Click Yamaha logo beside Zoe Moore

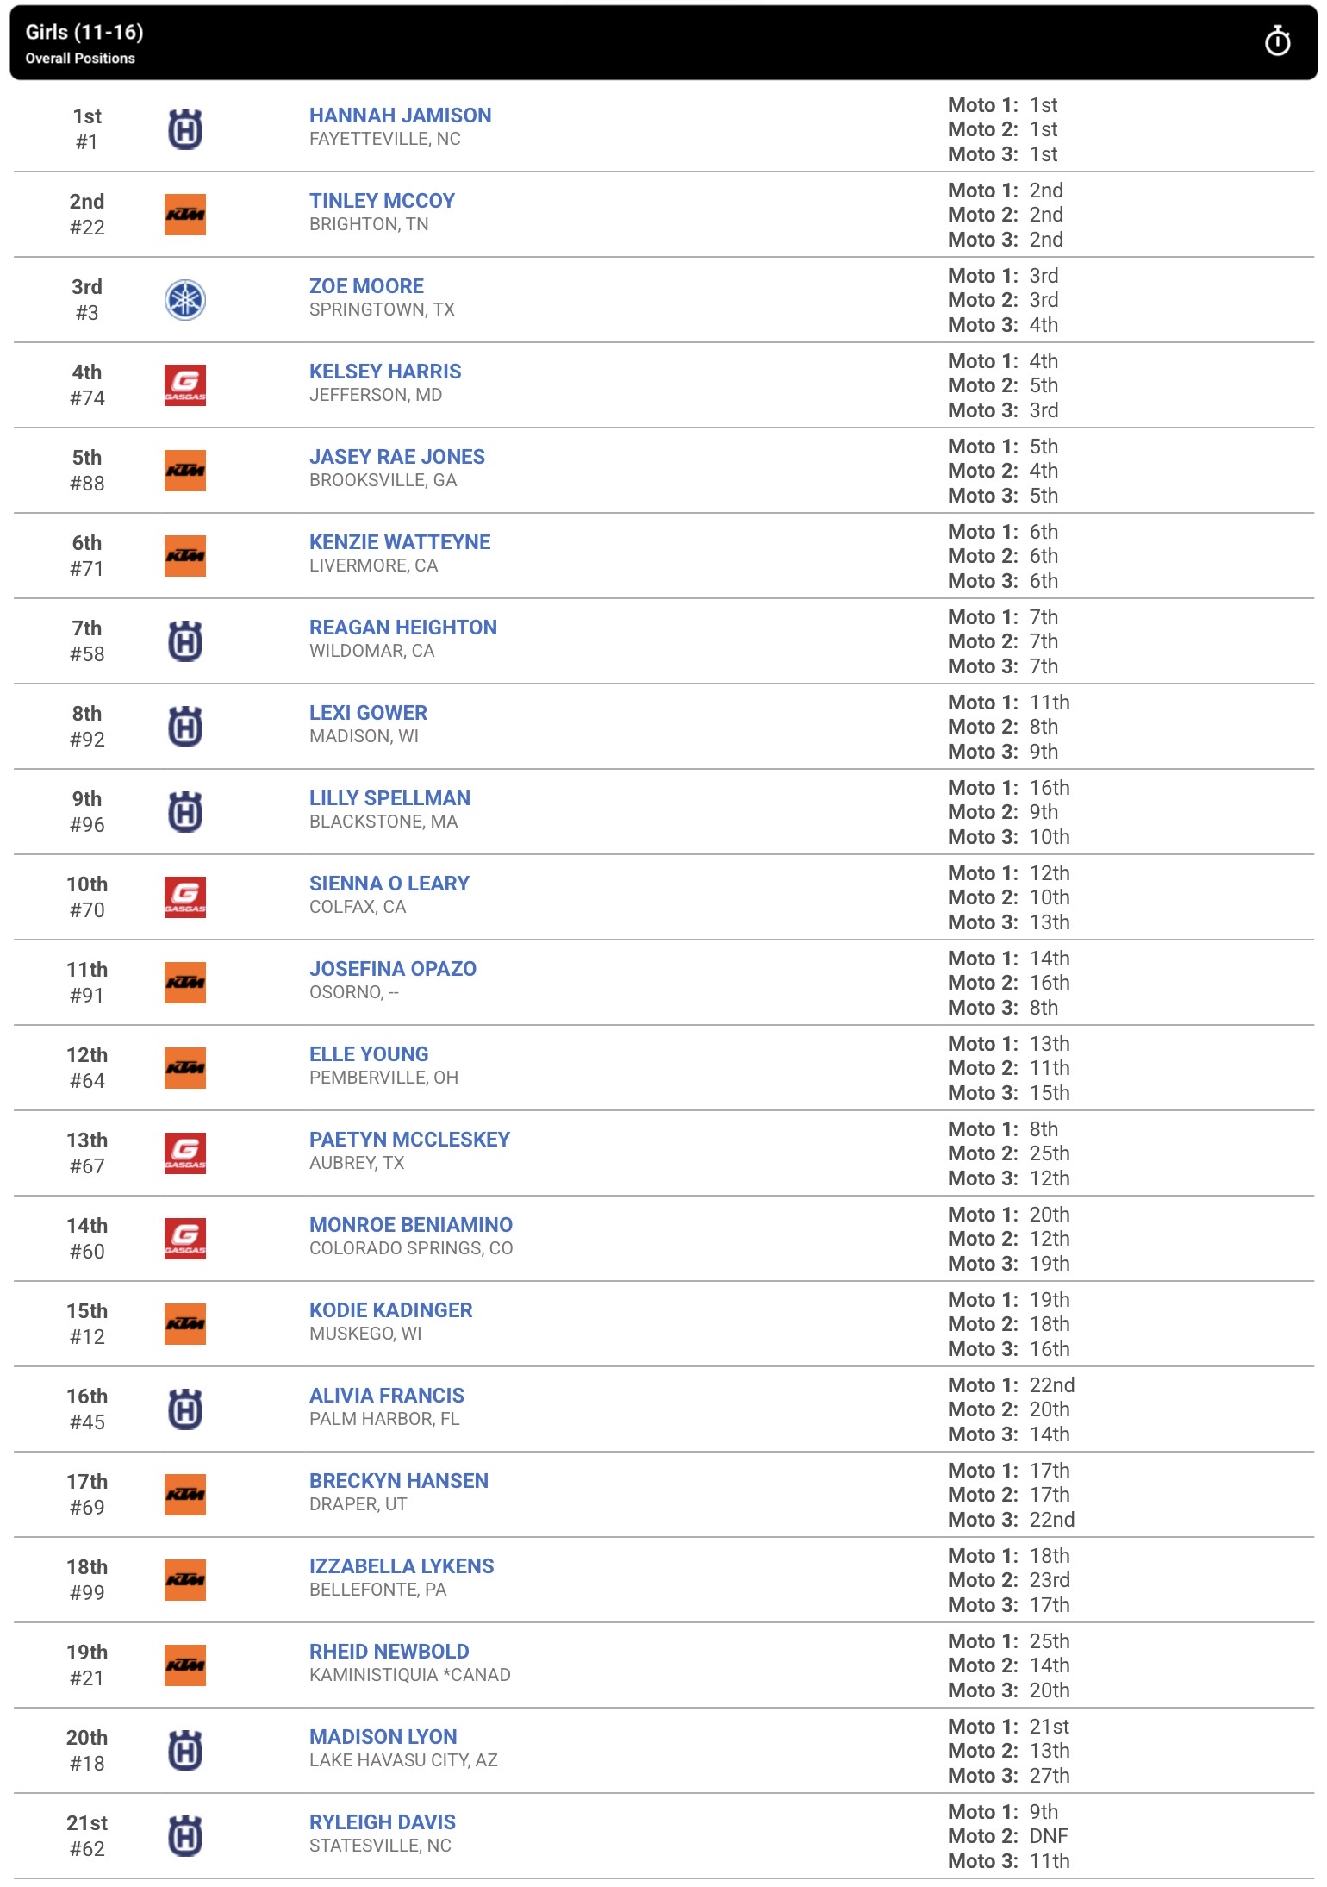185,300
